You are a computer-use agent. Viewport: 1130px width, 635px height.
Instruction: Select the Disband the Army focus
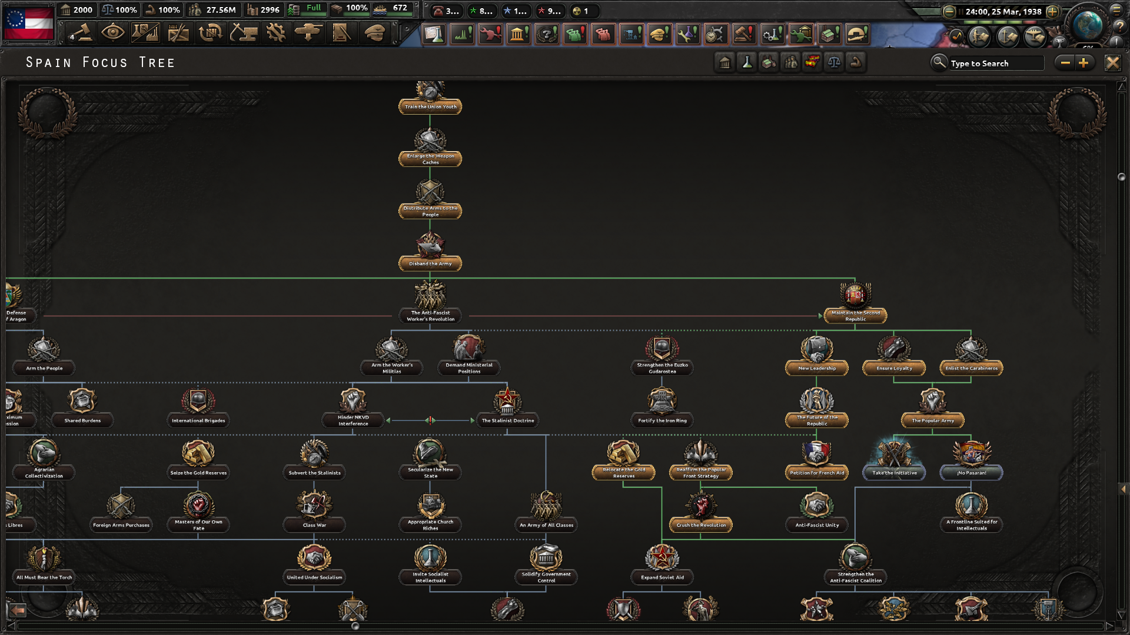click(x=430, y=251)
